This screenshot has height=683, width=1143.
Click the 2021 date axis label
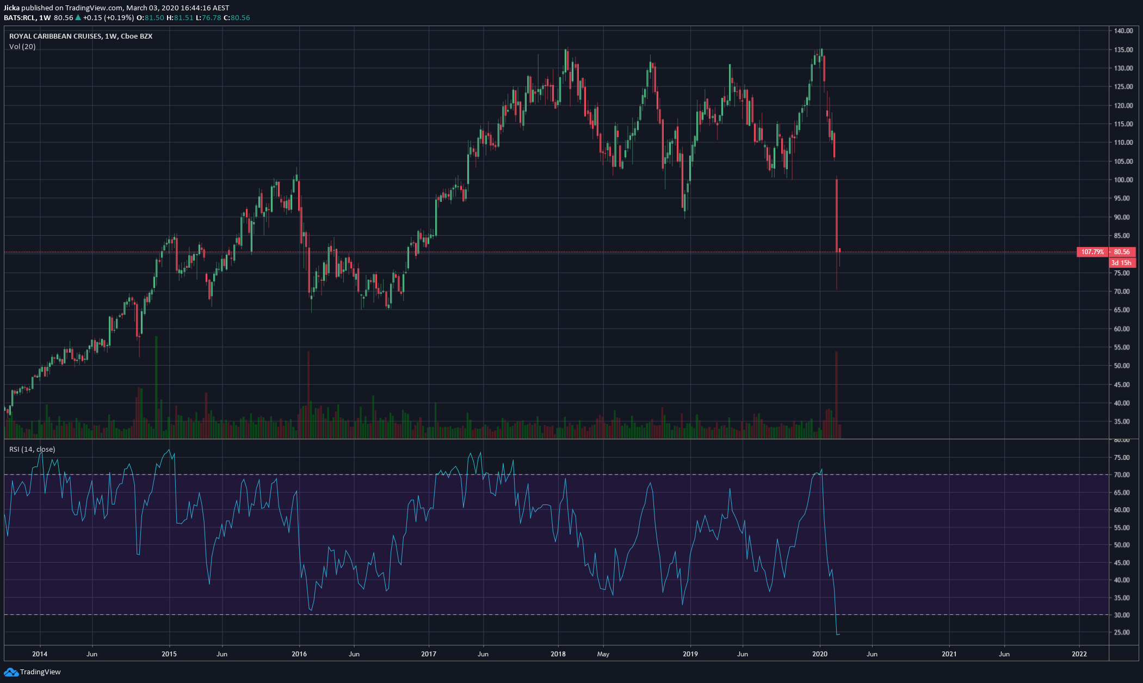click(x=949, y=654)
